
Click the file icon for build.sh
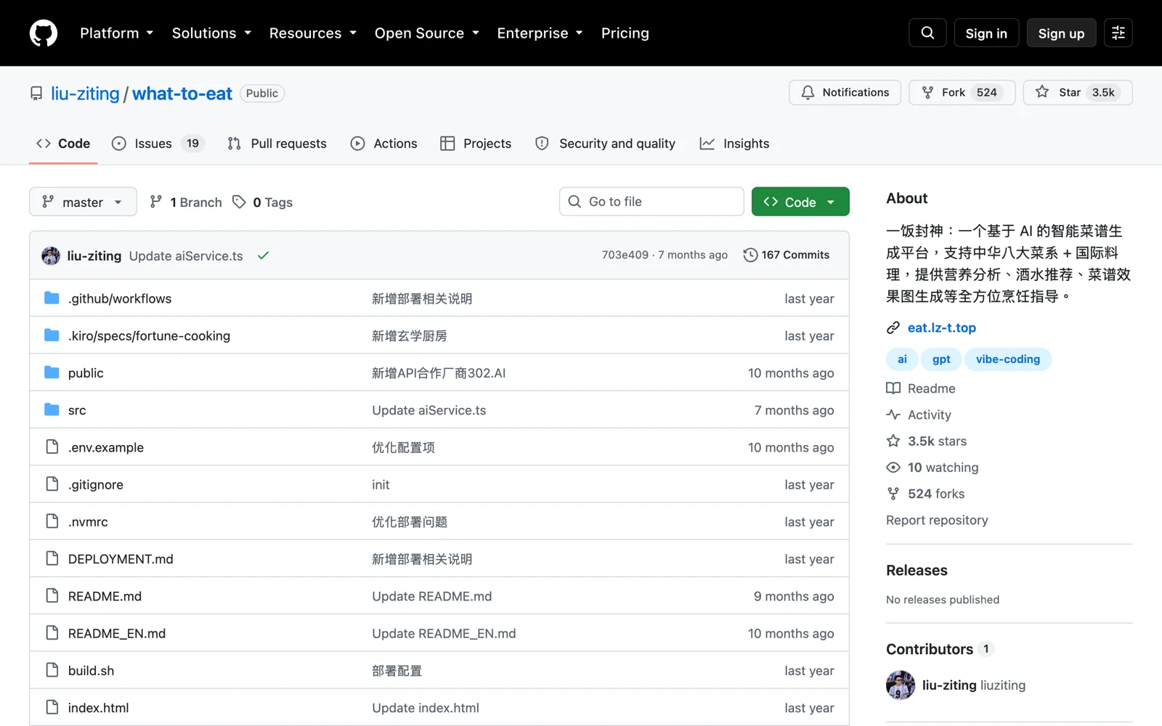(x=52, y=670)
